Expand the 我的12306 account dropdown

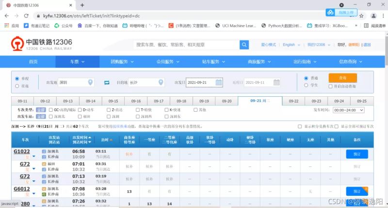point(317,45)
